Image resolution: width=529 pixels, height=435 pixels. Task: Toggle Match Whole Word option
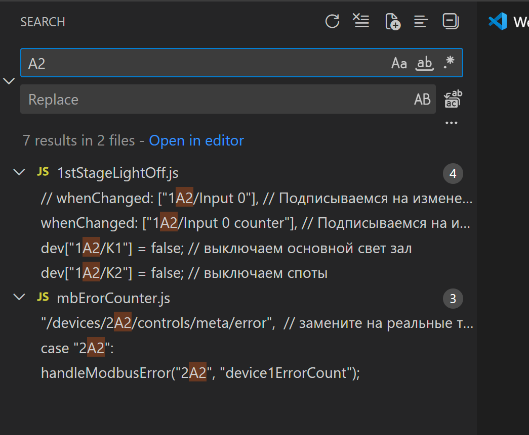pyautogui.click(x=424, y=63)
